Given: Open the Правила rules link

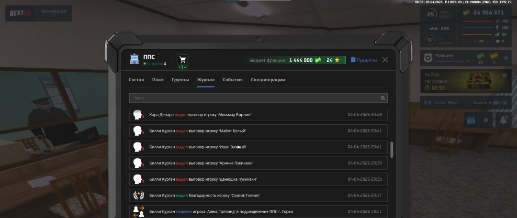Looking at the screenshot, I should [364, 60].
